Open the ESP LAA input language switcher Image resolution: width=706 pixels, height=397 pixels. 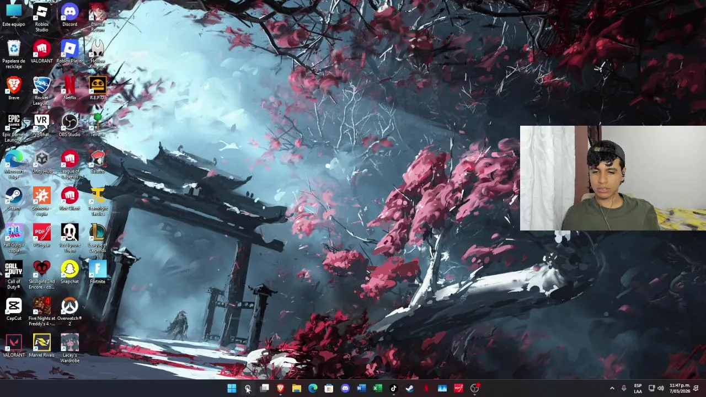pos(638,388)
